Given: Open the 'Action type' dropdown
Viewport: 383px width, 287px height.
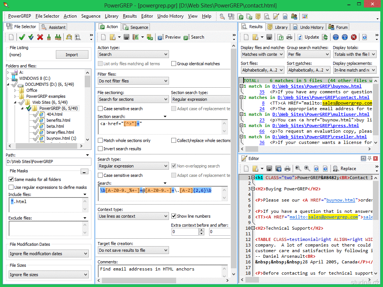Looking at the screenshot, I should (x=133, y=54).
